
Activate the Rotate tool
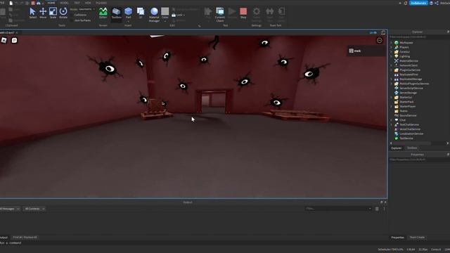63,13
